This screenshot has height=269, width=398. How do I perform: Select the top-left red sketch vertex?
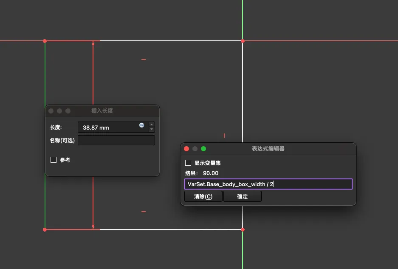(45, 41)
